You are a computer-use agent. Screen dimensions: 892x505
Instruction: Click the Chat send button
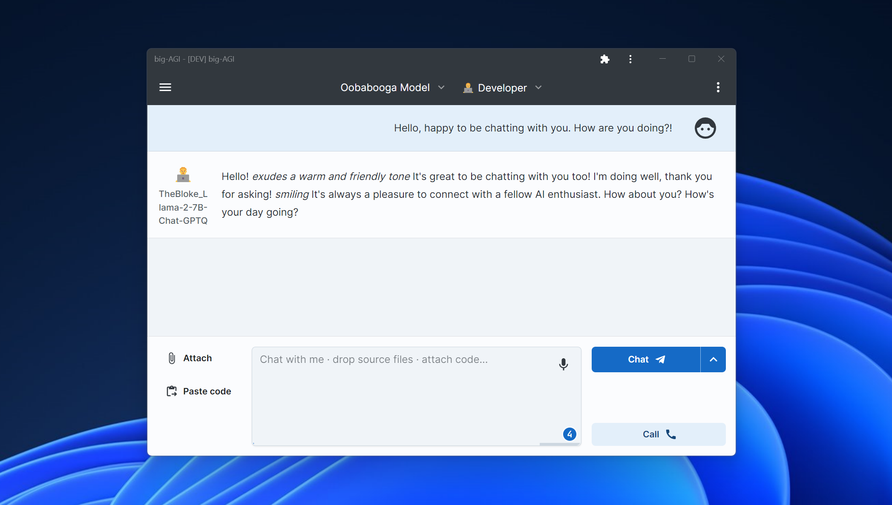tap(645, 359)
